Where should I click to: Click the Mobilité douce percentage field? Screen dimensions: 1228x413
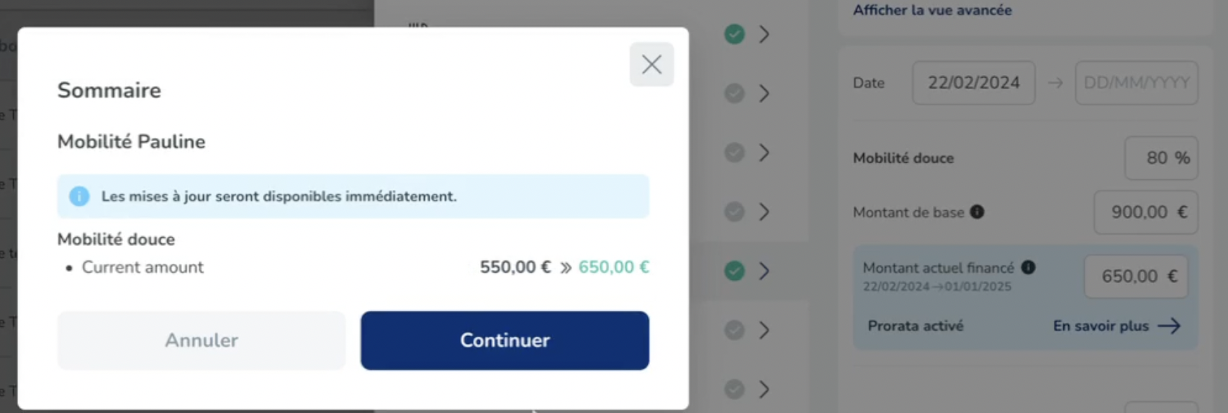[x=1160, y=158]
